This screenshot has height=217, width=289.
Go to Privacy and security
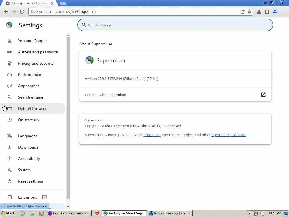pos(32,63)
